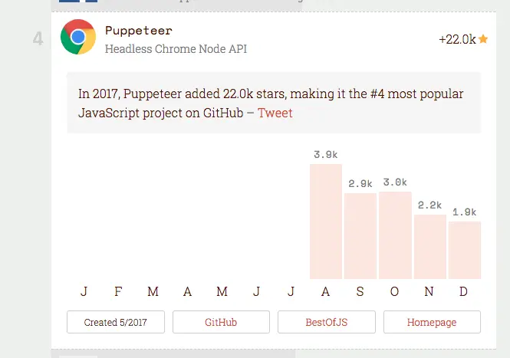Open the GitHub button
Image resolution: width=510 pixels, height=358 pixels.
pyautogui.click(x=221, y=322)
